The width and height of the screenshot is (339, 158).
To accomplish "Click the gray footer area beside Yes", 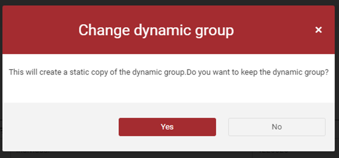I will 60,127.
